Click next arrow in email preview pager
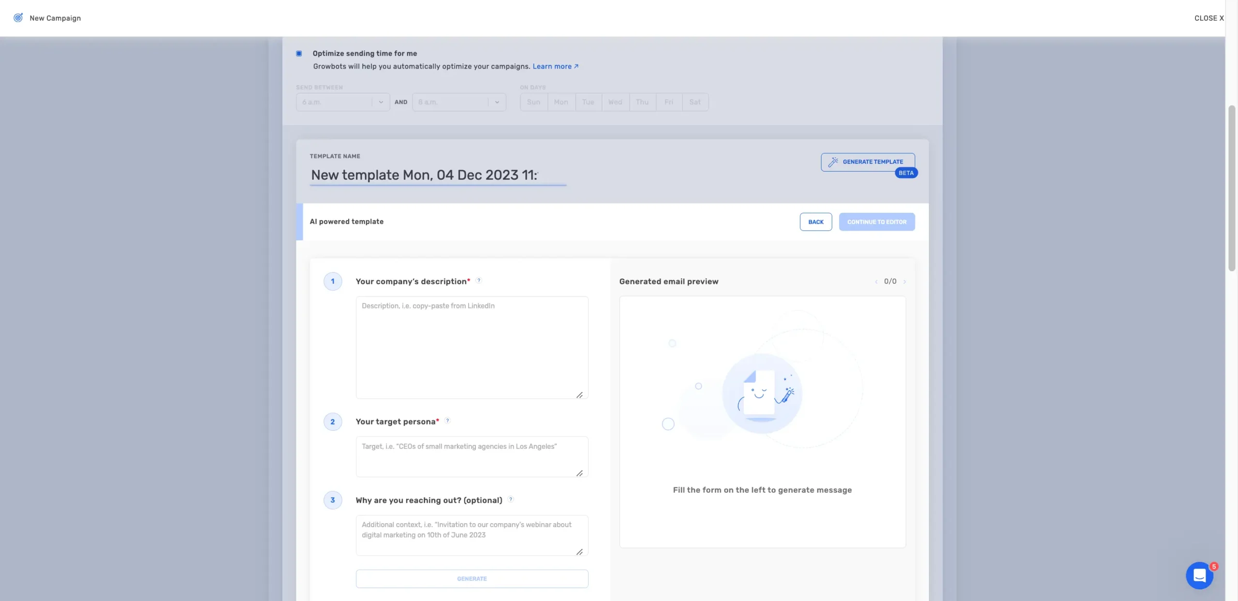Viewport: 1238px width, 601px height. pyautogui.click(x=904, y=281)
